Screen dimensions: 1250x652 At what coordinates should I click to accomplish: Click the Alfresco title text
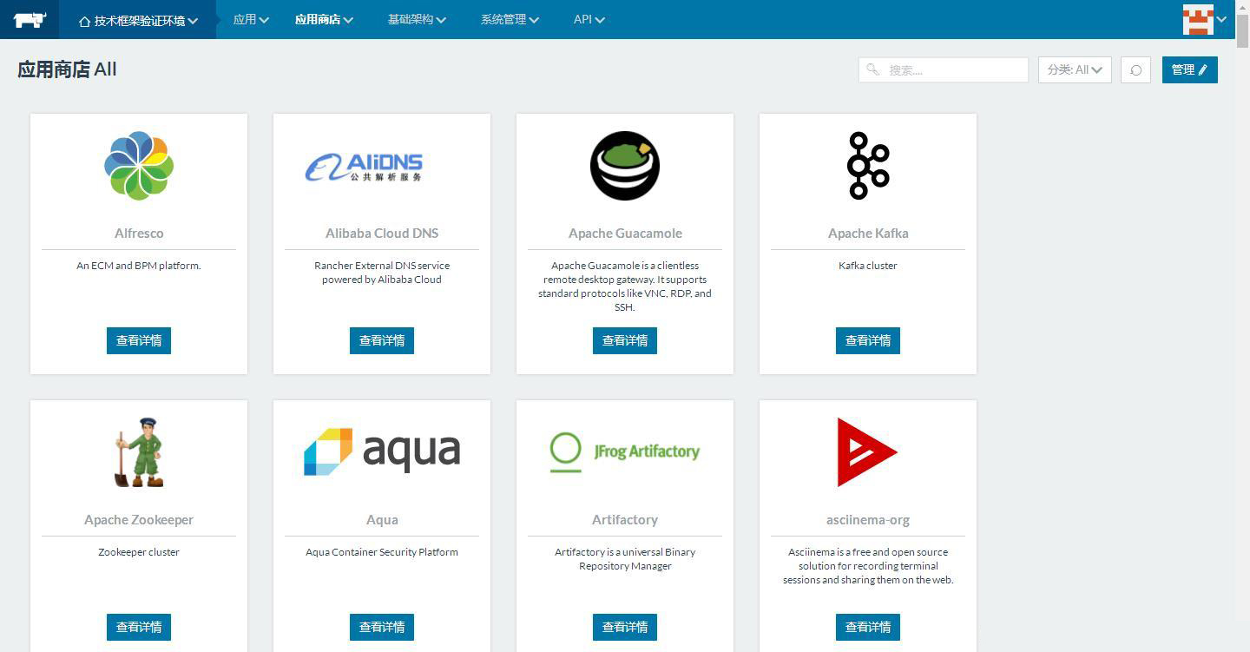(139, 233)
